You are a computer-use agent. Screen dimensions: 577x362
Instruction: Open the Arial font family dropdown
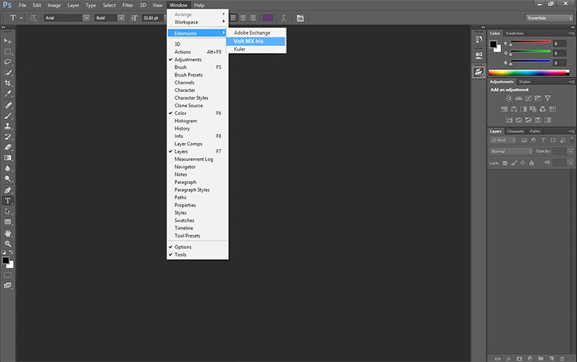(67, 18)
